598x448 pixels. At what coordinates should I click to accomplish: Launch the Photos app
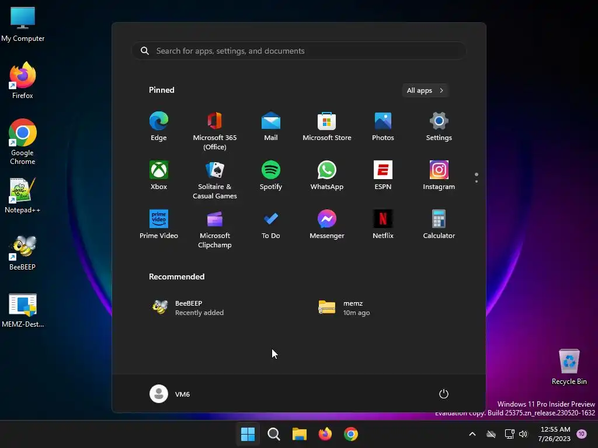coord(383,127)
